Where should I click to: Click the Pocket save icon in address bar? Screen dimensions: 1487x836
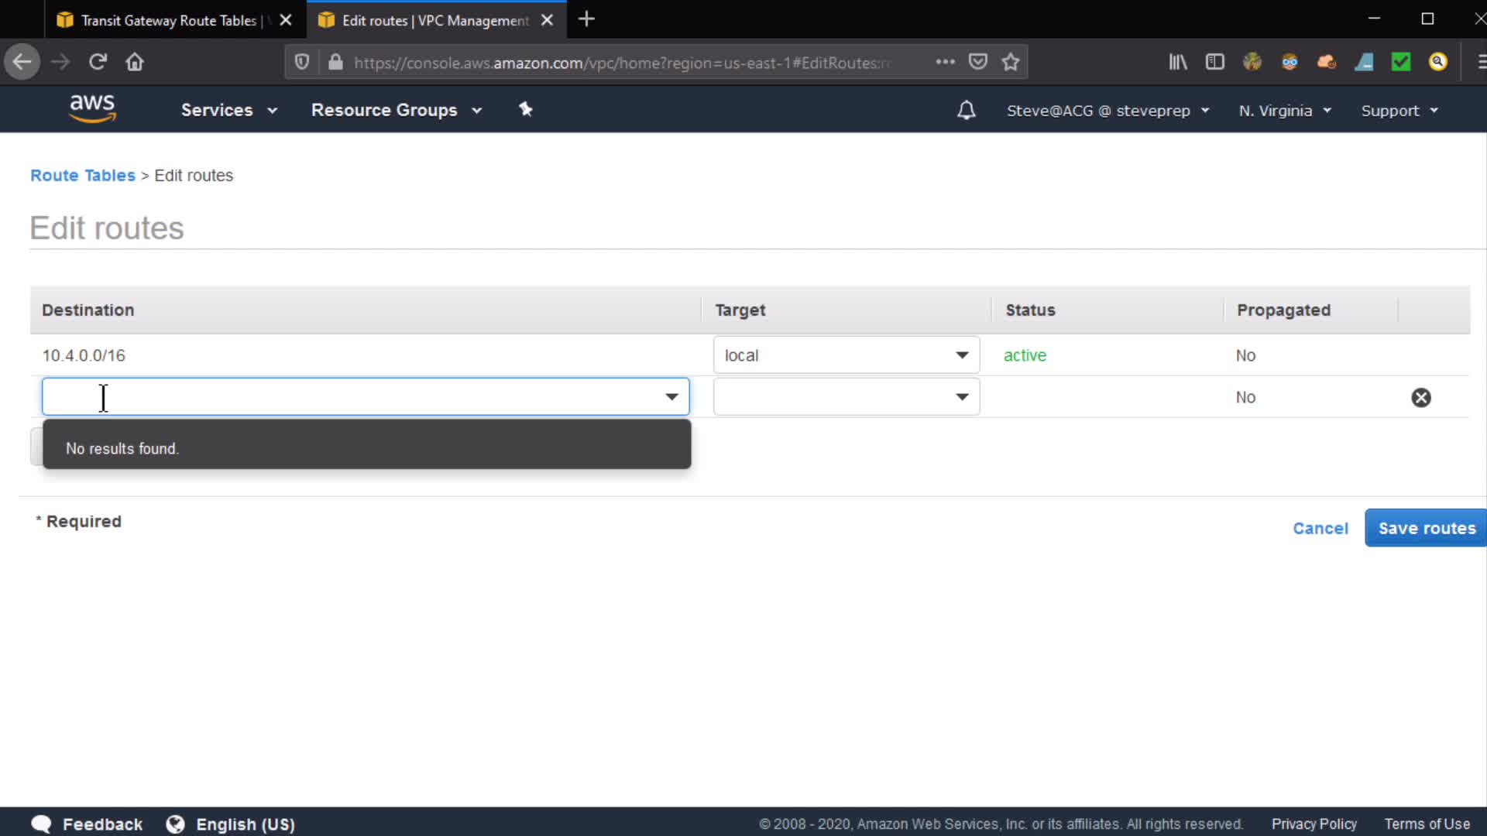pyautogui.click(x=978, y=63)
